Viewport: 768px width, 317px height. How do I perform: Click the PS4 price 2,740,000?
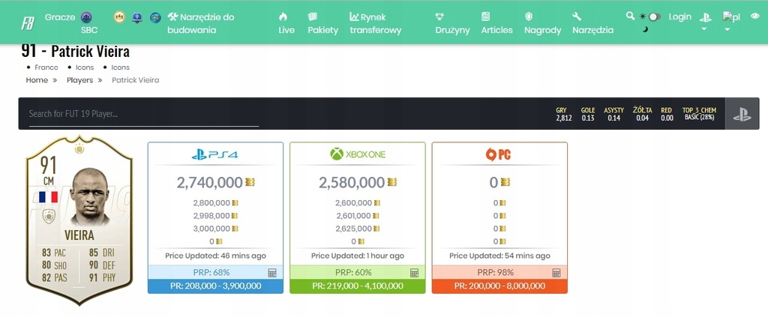(x=210, y=182)
